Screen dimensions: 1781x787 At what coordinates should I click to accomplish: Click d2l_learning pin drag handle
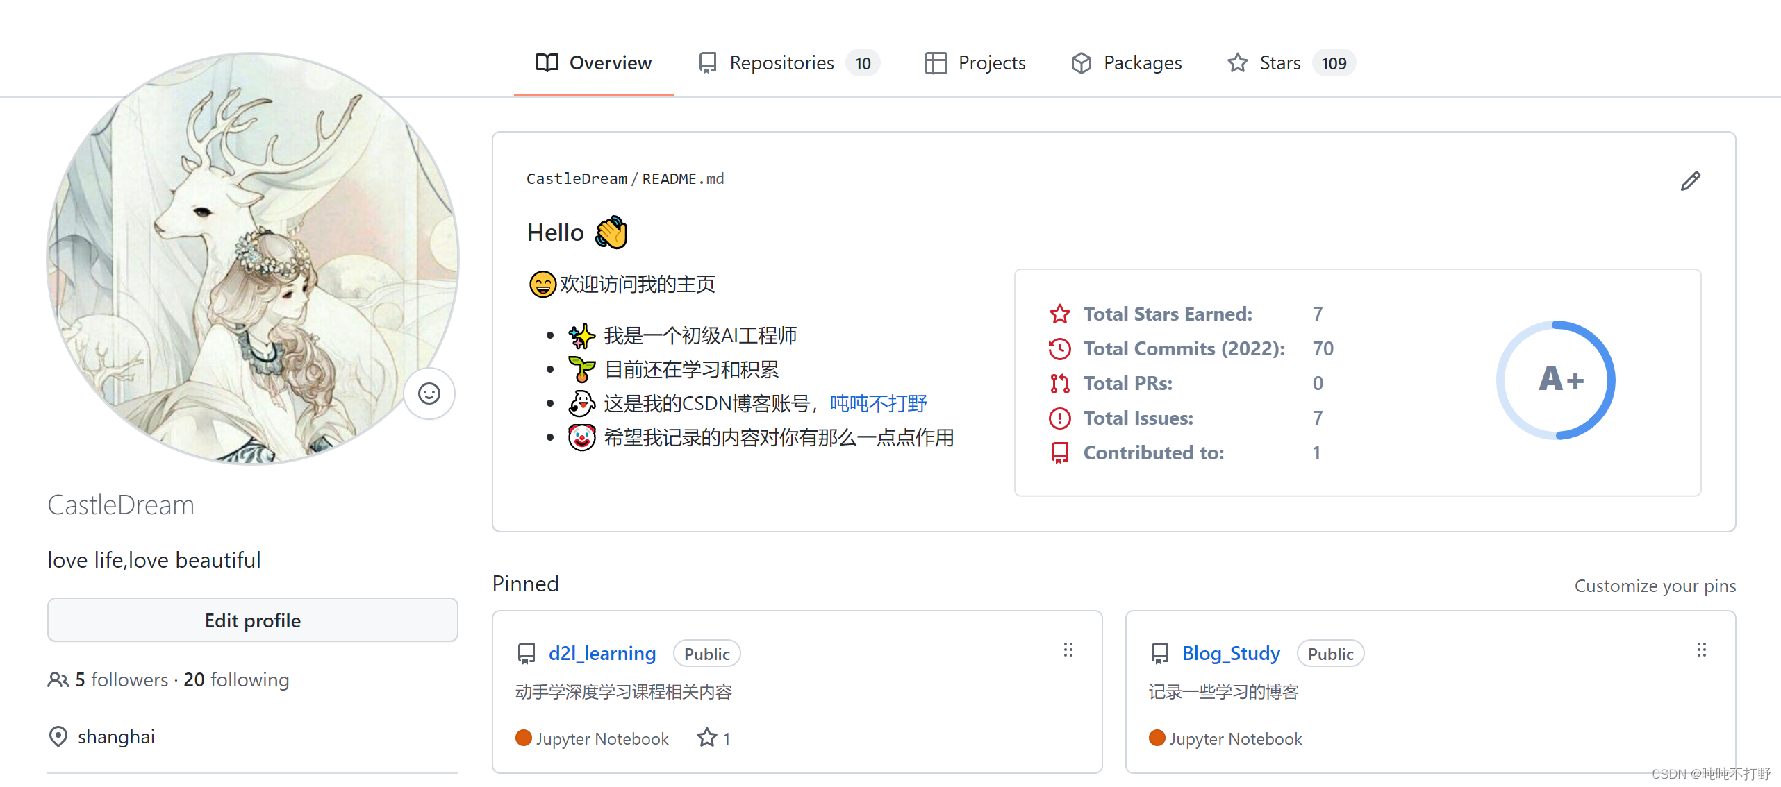click(x=1068, y=650)
